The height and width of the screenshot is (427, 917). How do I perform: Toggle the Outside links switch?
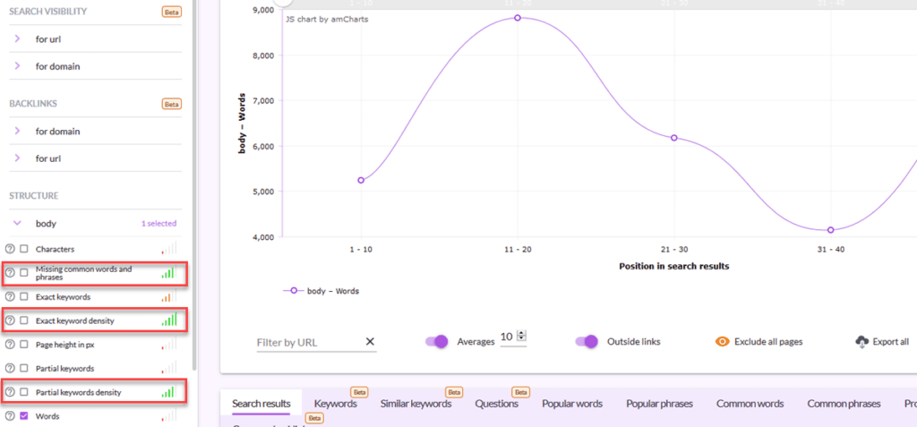(x=587, y=342)
